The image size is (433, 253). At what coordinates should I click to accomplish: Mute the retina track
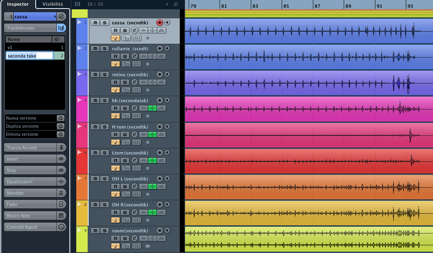(95, 75)
